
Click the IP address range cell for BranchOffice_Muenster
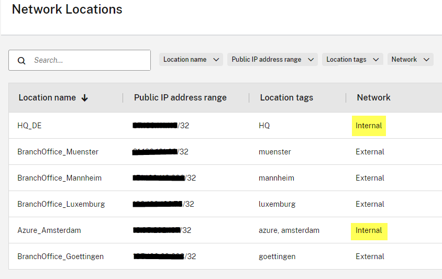click(160, 152)
